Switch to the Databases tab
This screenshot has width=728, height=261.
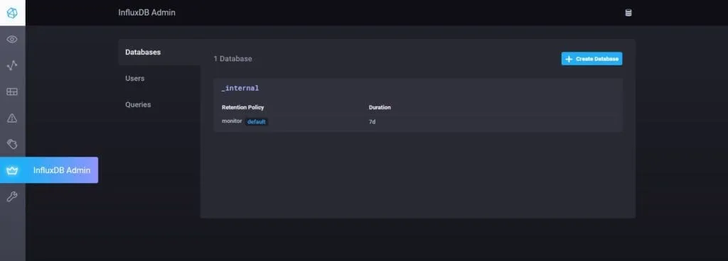coord(159,52)
